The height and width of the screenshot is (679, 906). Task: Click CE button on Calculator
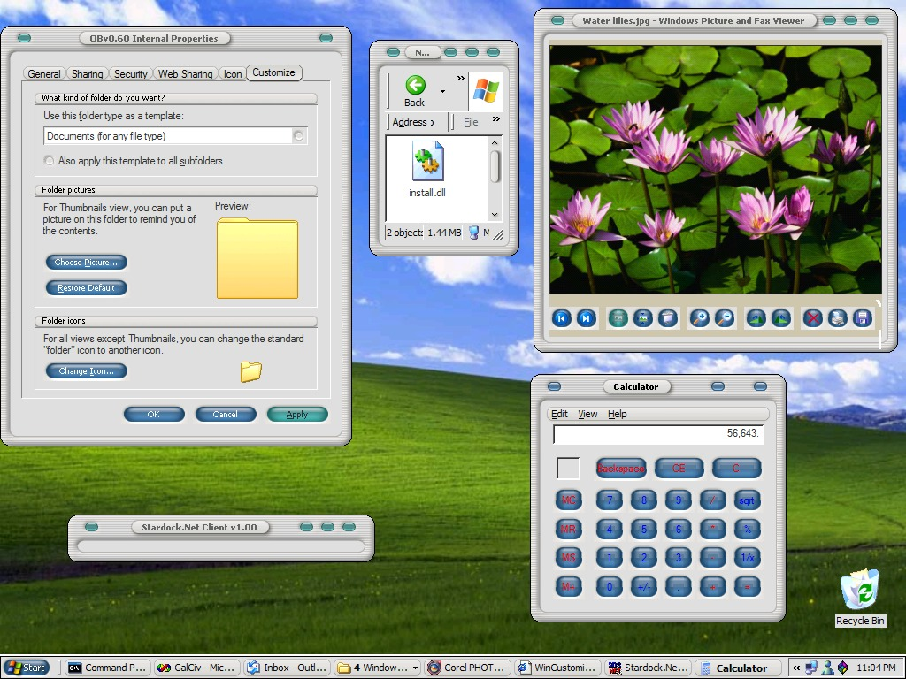679,469
